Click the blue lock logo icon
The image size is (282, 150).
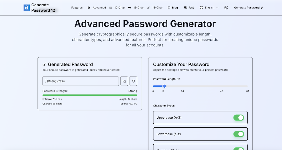[27, 8]
